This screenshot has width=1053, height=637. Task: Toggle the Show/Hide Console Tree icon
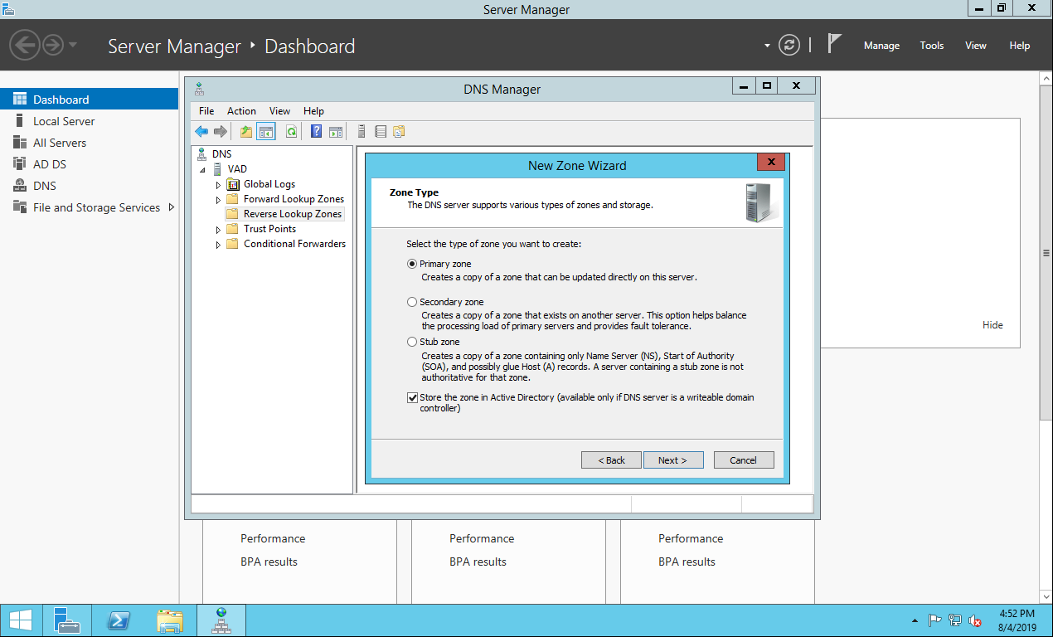266,131
